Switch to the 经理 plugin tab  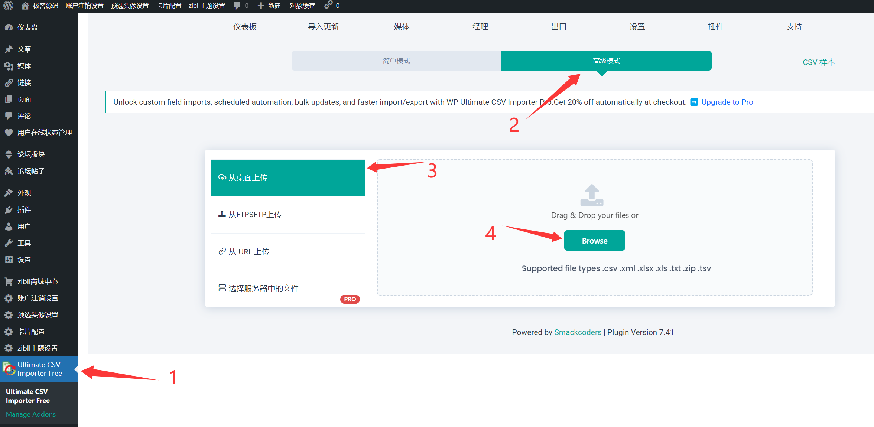click(480, 27)
